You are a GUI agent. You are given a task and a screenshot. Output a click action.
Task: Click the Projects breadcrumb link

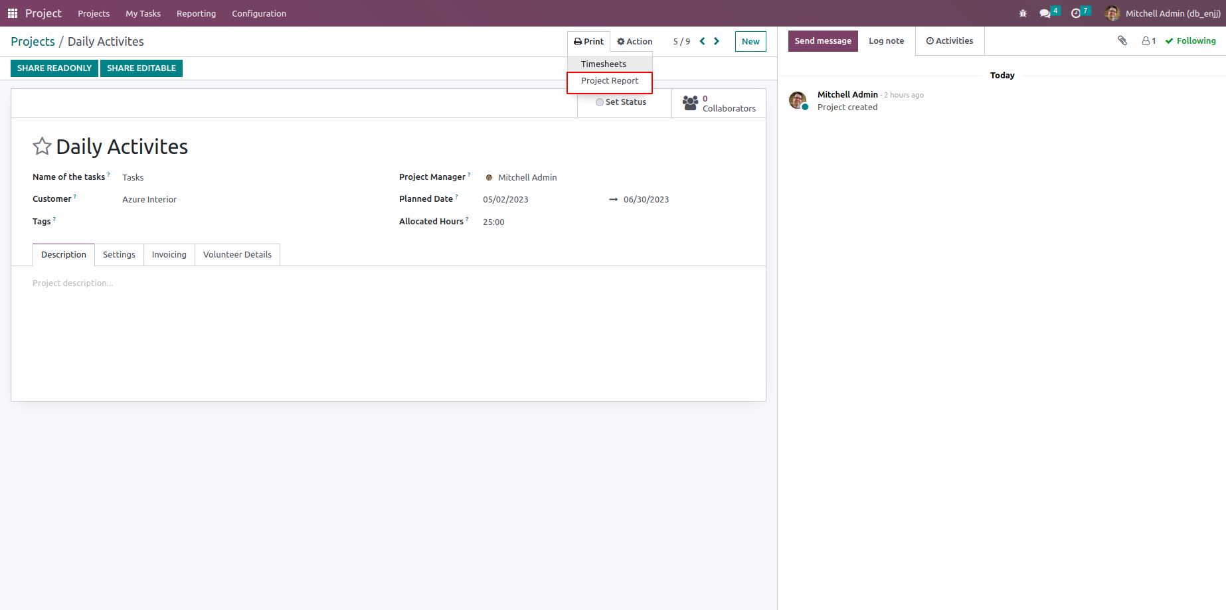pyautogui.click(x=33, y=41)
